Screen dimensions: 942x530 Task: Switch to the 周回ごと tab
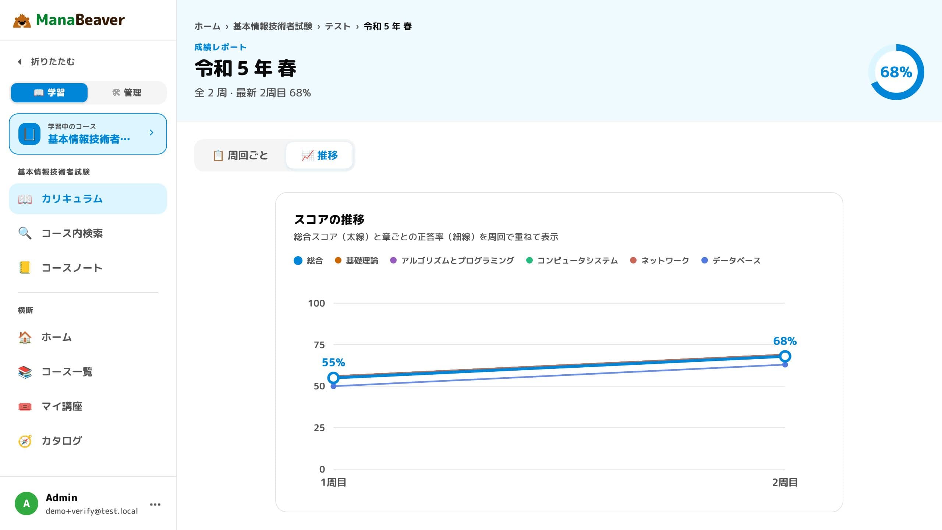coord(241,155)
